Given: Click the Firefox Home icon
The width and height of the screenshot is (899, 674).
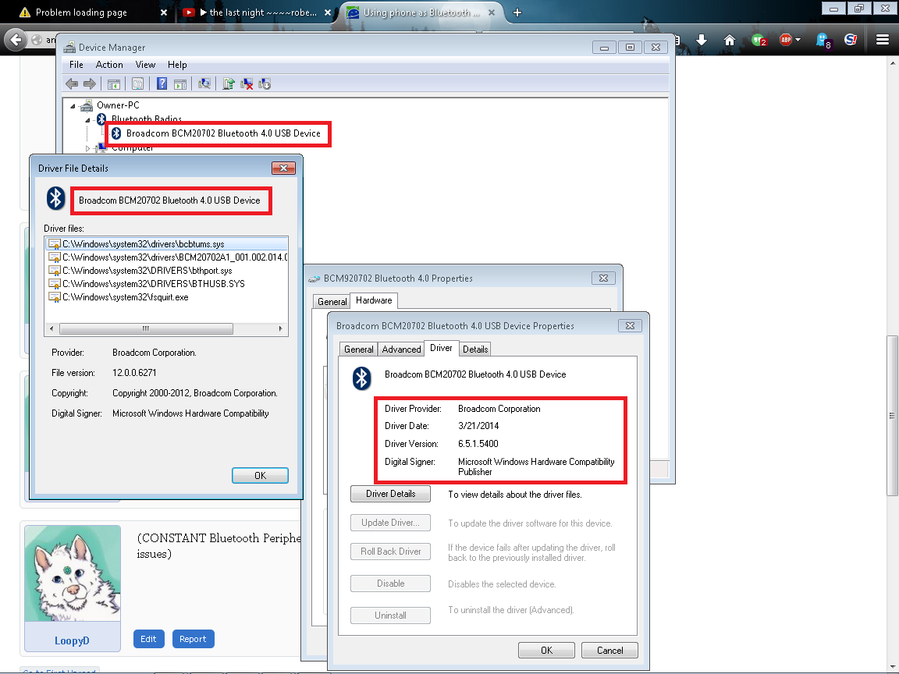Looking at the screenshot, I should [x=729, y=40].
